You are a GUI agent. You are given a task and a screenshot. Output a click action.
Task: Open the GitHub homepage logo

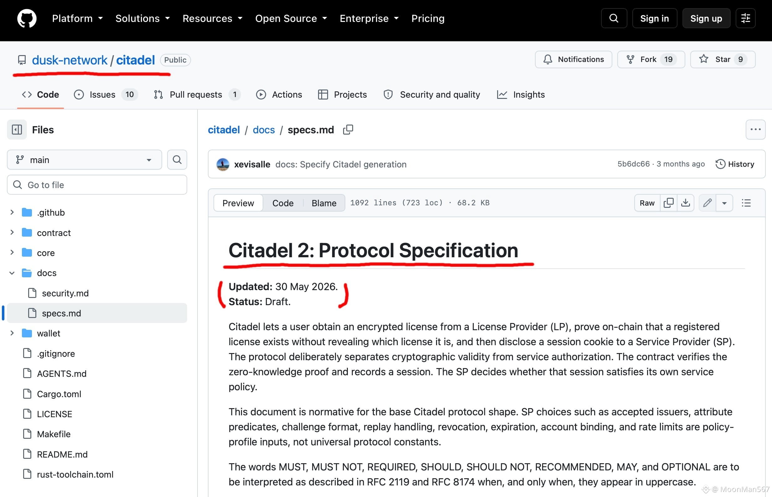coord(27,18)
